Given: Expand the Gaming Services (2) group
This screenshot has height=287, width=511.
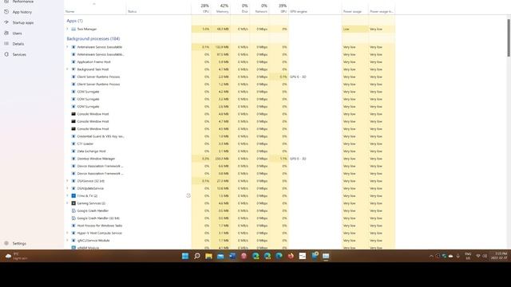Looking at the screenshot, I should click(67, 203).
